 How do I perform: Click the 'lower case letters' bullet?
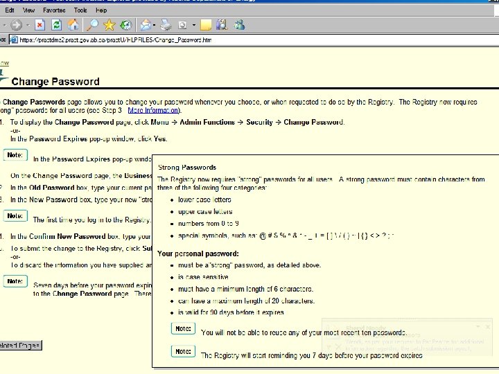204,199
